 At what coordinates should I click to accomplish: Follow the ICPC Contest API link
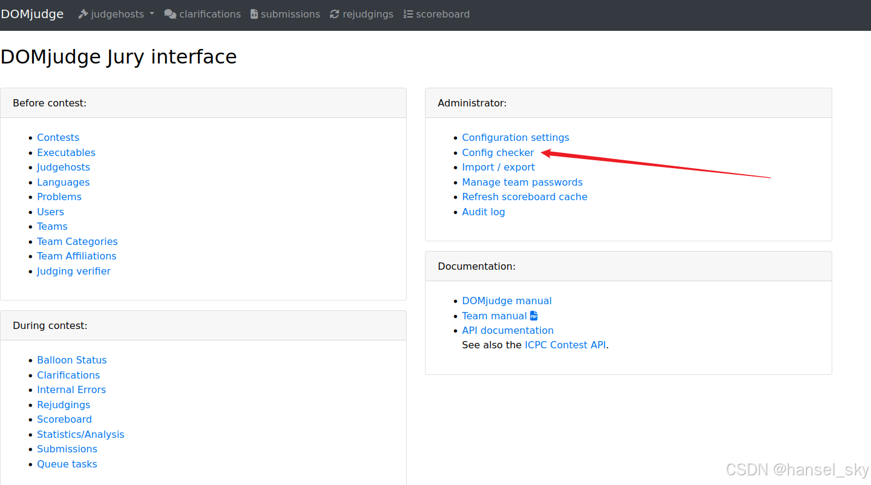tap(565, 345)
